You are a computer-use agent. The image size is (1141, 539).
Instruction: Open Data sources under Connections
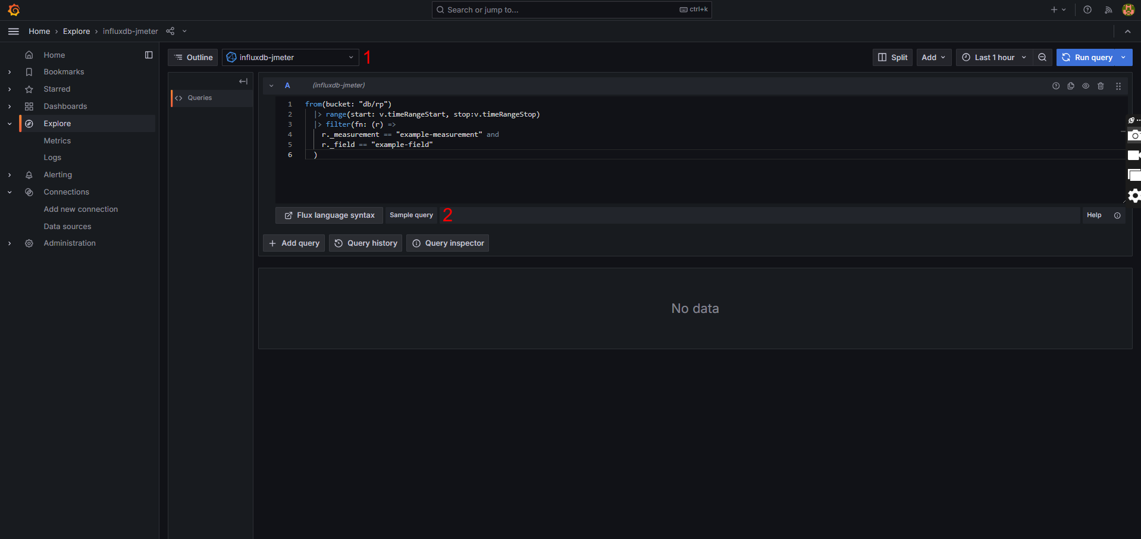click(67, 227)
